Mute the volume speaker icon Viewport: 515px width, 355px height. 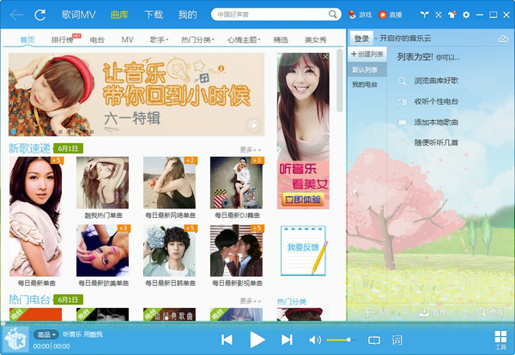(x=315, y=340)
